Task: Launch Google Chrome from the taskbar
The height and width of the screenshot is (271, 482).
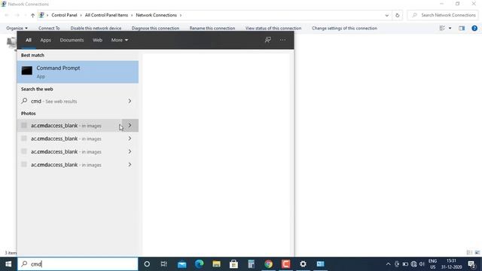Action: pos(268,264)
